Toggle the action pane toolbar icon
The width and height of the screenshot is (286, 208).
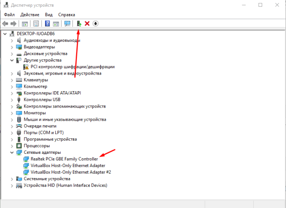pos(56,24)
